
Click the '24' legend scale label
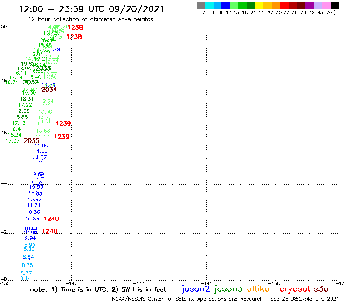tap(262, 12)
